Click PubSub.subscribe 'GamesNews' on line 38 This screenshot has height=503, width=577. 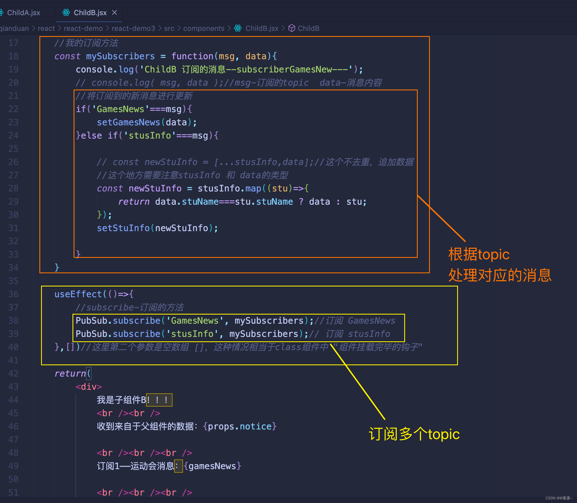tap(194, 321)
